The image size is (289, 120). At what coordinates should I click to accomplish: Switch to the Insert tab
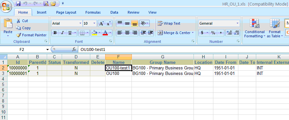pos(42,12)
